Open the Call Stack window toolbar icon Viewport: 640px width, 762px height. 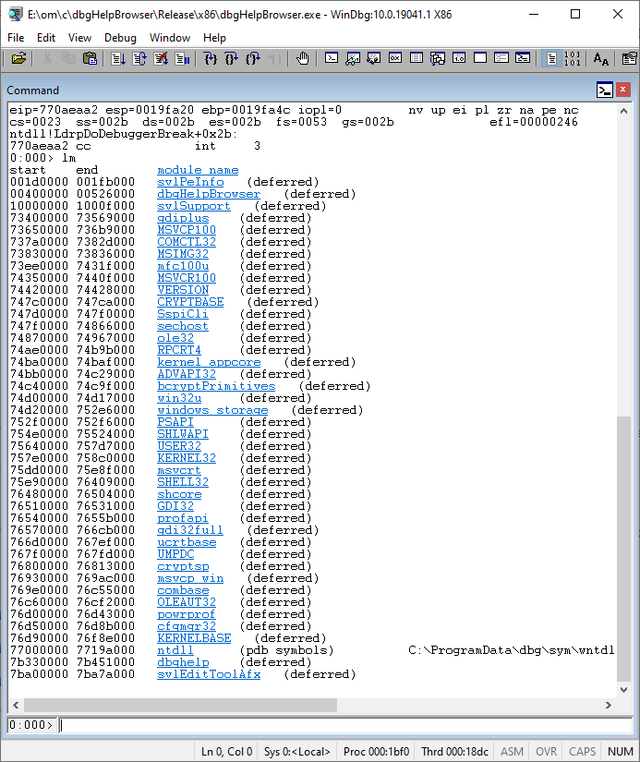click(438, 58)
